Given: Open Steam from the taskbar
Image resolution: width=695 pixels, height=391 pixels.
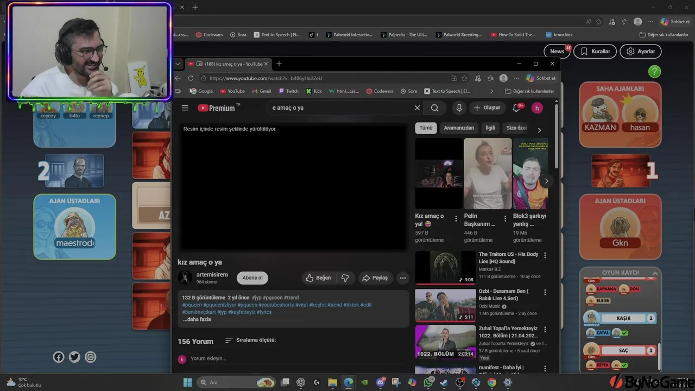Looking at the screenshot, I should pos(444,382).
